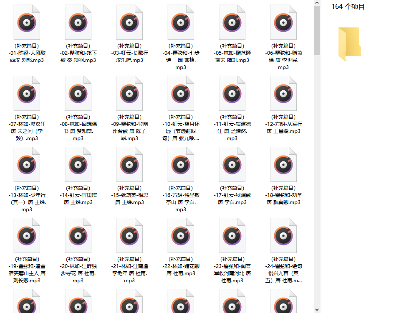Select the 18-瞿弦和-劝学 mp3 file icon
The width and height of the screenshot is (399, 319).
coord(283,164)
